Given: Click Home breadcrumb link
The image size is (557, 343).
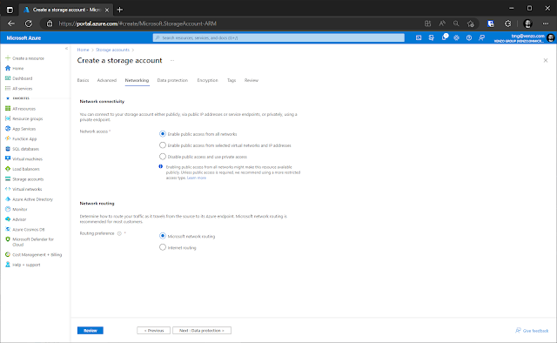Looking at the screenshot, I should click(84, 50).
